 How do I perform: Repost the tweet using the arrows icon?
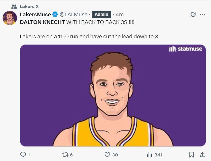pyautogui.click(x=65, y=155)
